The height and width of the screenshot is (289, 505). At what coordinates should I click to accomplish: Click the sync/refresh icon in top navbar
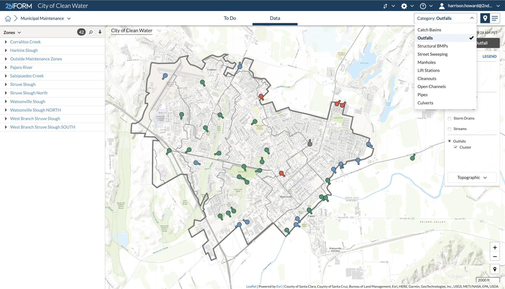pos(385,6)
